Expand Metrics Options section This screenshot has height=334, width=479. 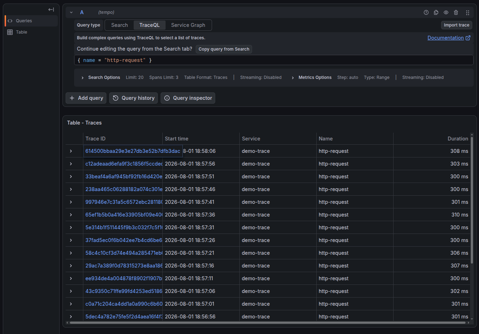311,77
